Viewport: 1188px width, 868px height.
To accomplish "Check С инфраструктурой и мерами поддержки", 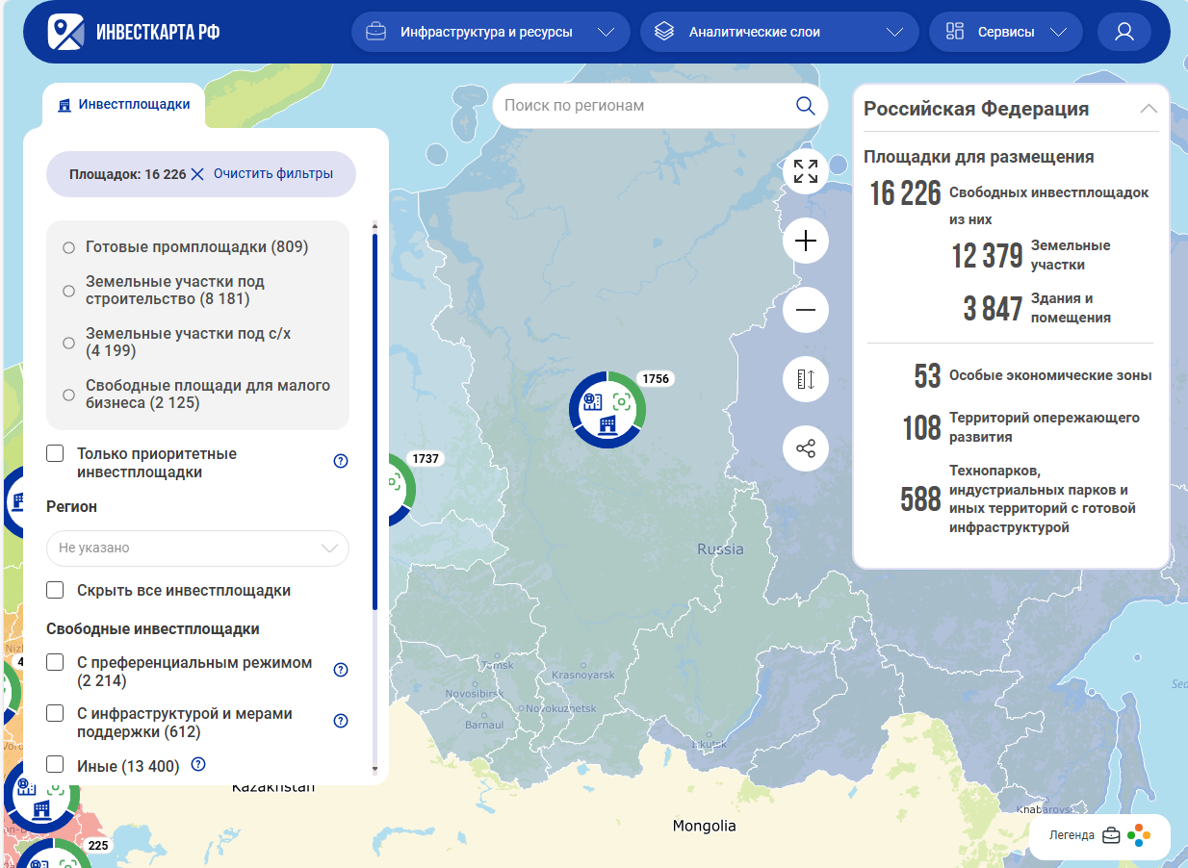I will [56, 713].
